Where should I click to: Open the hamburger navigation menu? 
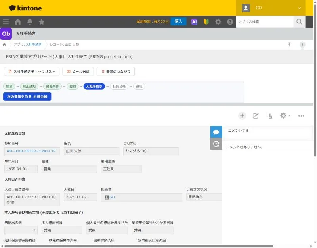[6, 22]
